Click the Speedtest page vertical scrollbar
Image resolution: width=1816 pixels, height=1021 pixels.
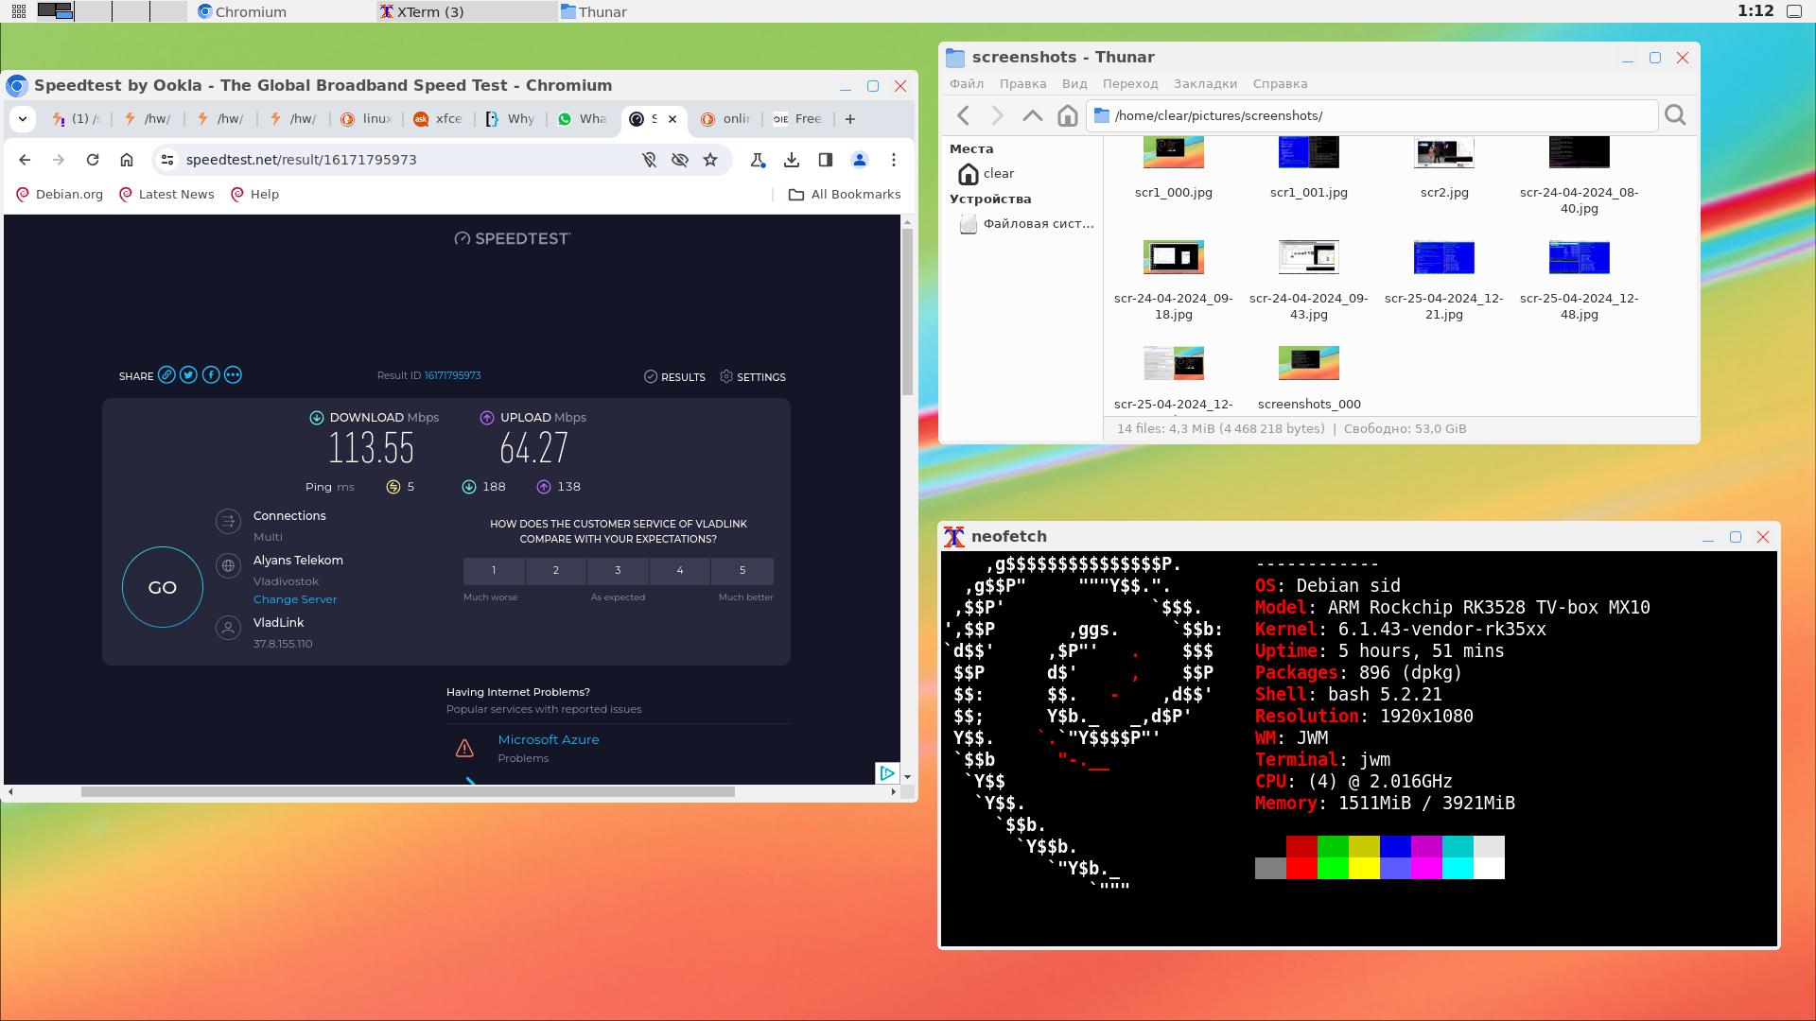pyautogui.click(x=907, y=312)
